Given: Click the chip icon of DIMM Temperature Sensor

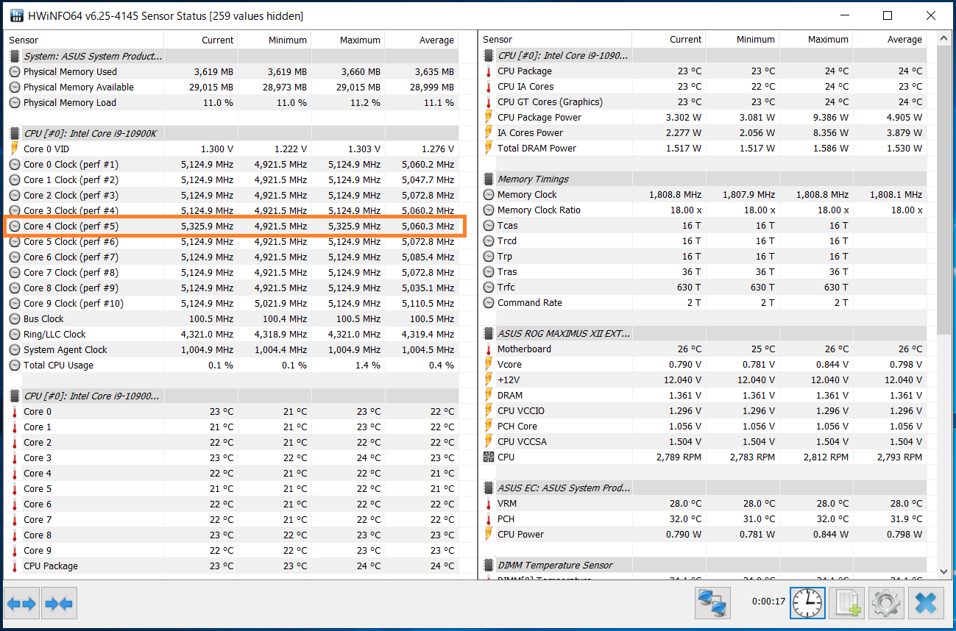Looking at the screenshot, I should [x=489, y=565].
